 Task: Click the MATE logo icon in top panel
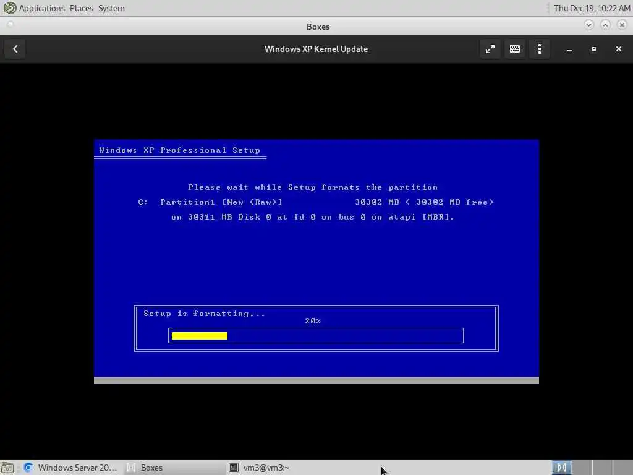[x=10, y=7]
